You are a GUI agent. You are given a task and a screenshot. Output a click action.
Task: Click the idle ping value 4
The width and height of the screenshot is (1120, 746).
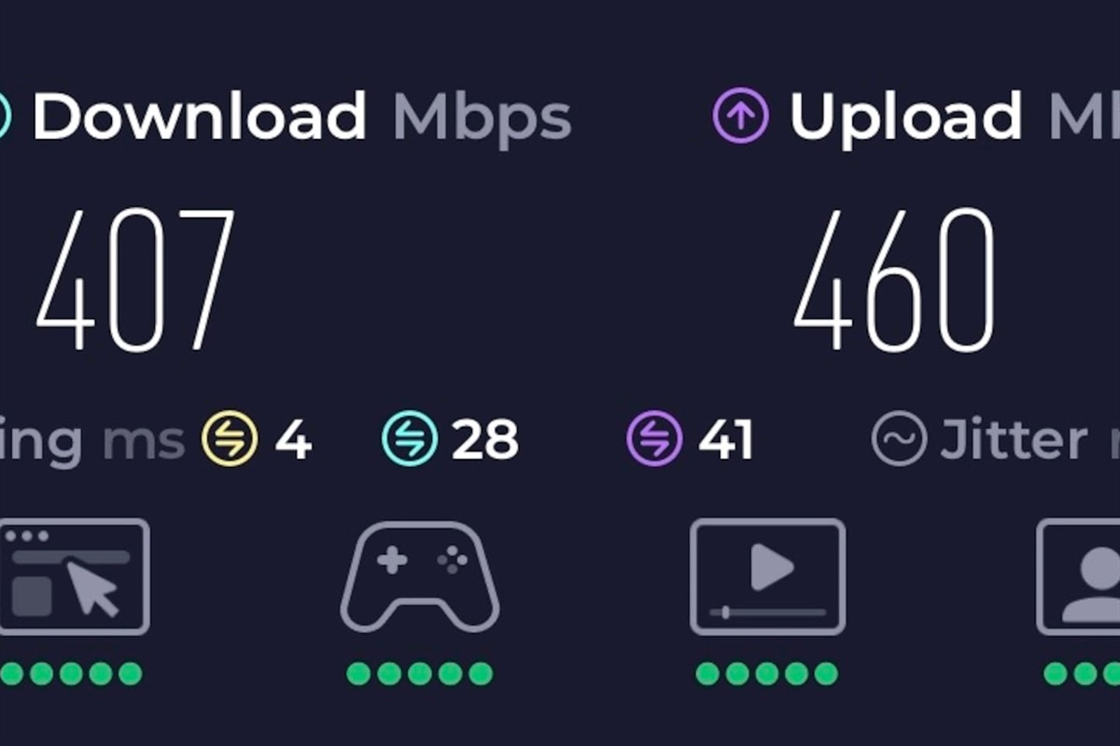pyautogui.click(x=293, y=440)
